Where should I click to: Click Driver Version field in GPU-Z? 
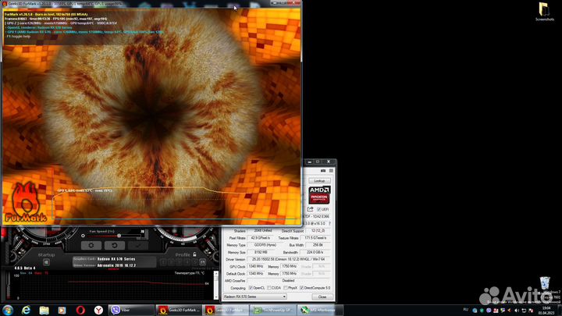(289, 259)
